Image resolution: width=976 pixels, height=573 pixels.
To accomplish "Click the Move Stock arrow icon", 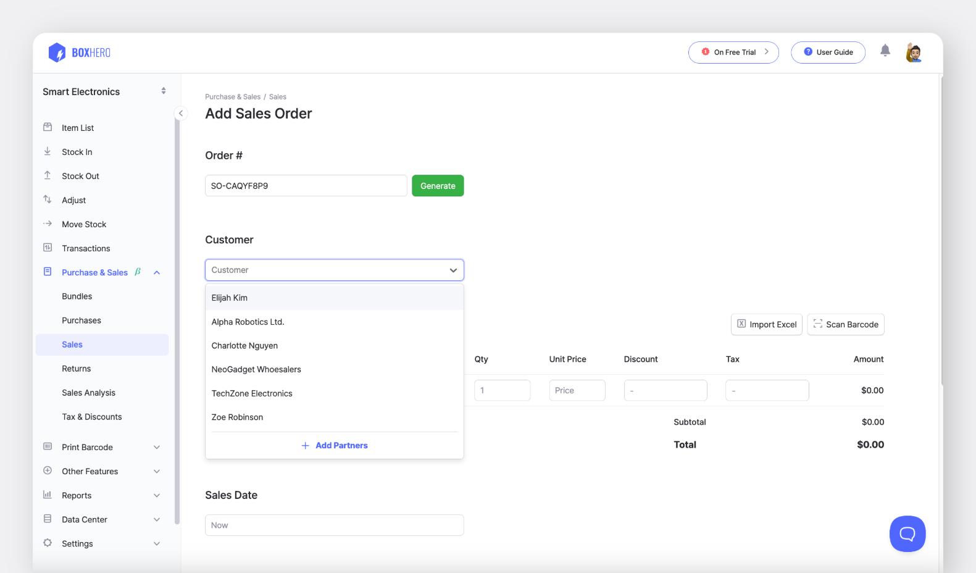I will click(48, 224).
